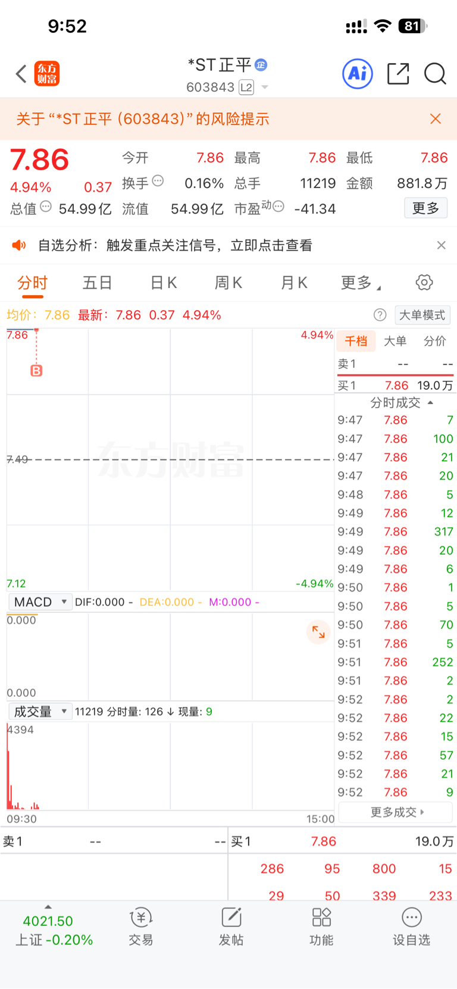Tap the info icon next to 换手

coord(158,181)
